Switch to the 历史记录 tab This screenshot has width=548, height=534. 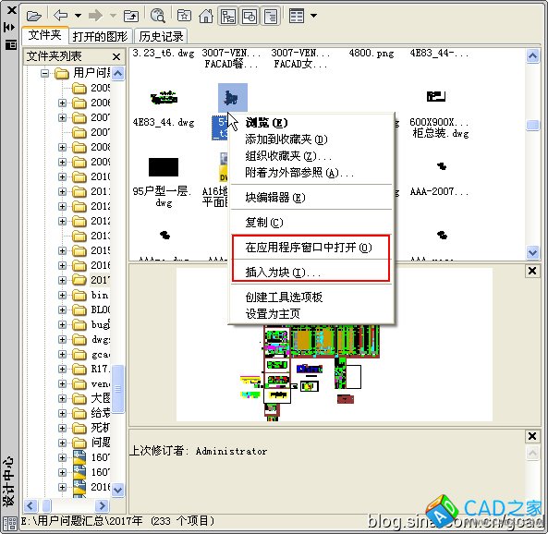[x=161, y=36]
